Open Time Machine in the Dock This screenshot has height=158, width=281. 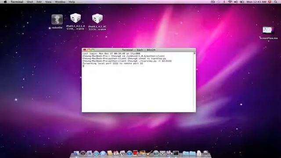[x=156, y=153]
